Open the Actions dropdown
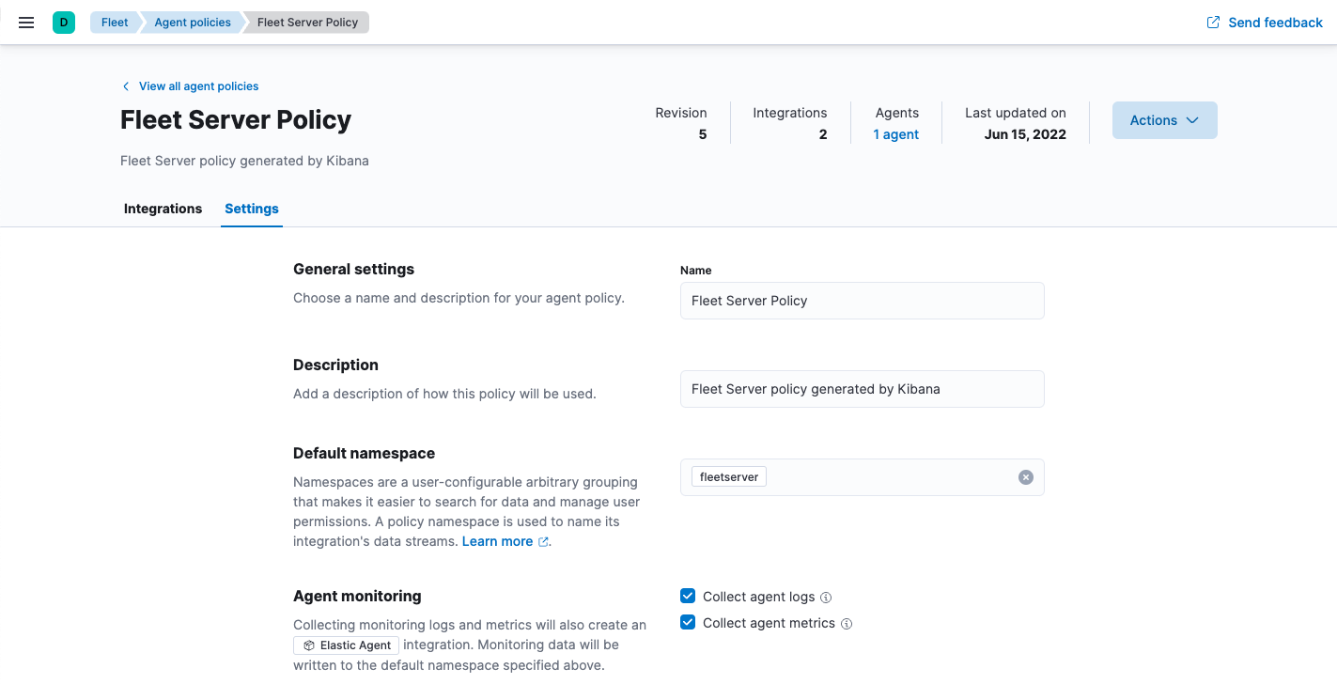Screen dimensions: 1337x684 point(1164,120)
